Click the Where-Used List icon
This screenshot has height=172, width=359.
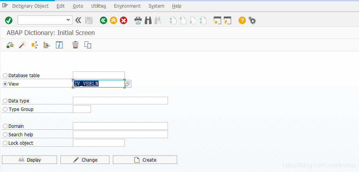[x=34, y=45]
